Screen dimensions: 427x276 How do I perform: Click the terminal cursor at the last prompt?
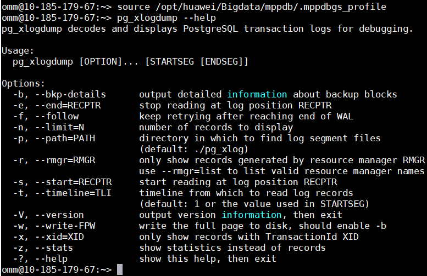pos(120,269)
